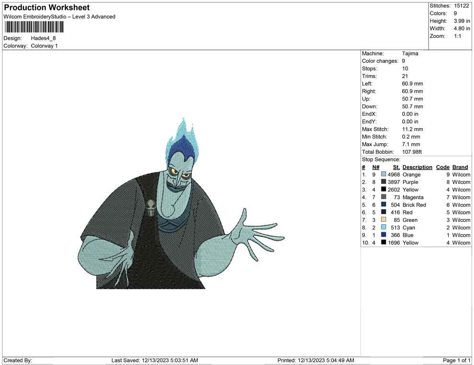Screen dimensions: 474x365
Task: Click the Description column header
Action: (x=417, y=167)
